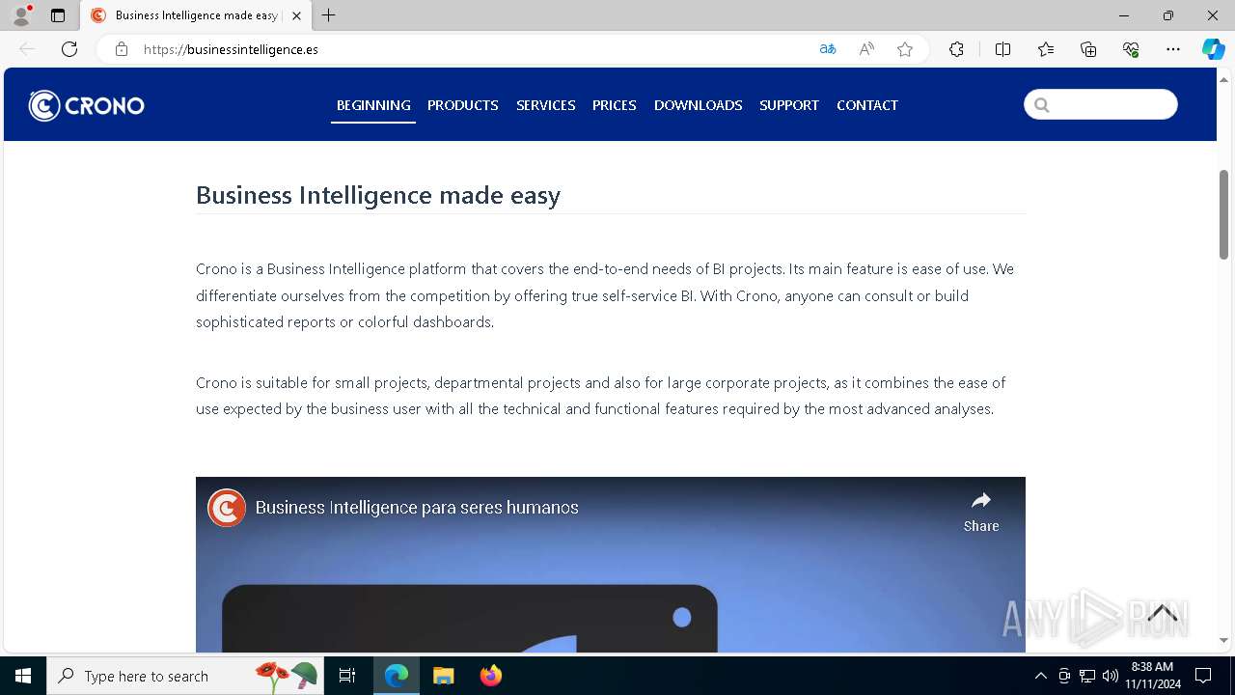View site information lock icon
The width and height of the screenshot is (1235, 695).
pos(122,49)
